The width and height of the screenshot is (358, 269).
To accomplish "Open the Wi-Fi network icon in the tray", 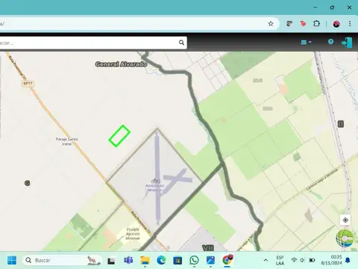I will pyautogui.click(x=294, y=260).
